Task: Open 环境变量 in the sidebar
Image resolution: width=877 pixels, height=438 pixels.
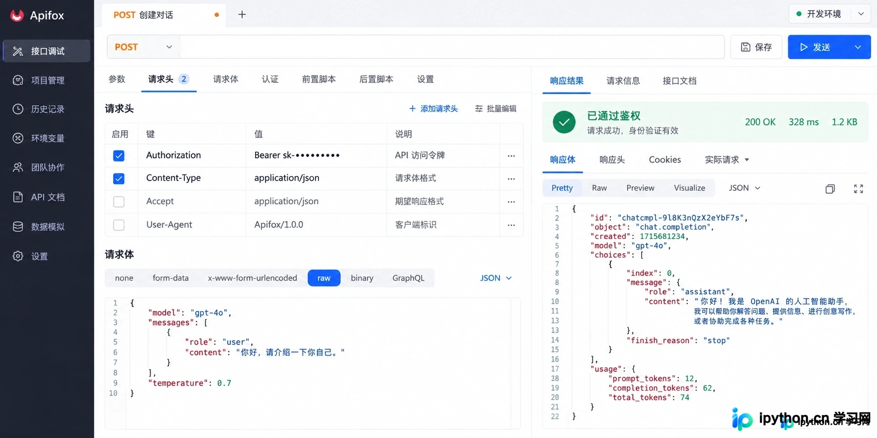Action: [x=47, y=138]
